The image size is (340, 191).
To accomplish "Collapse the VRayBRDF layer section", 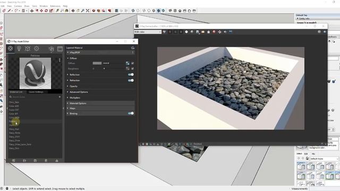I will [x=68, y=53].
